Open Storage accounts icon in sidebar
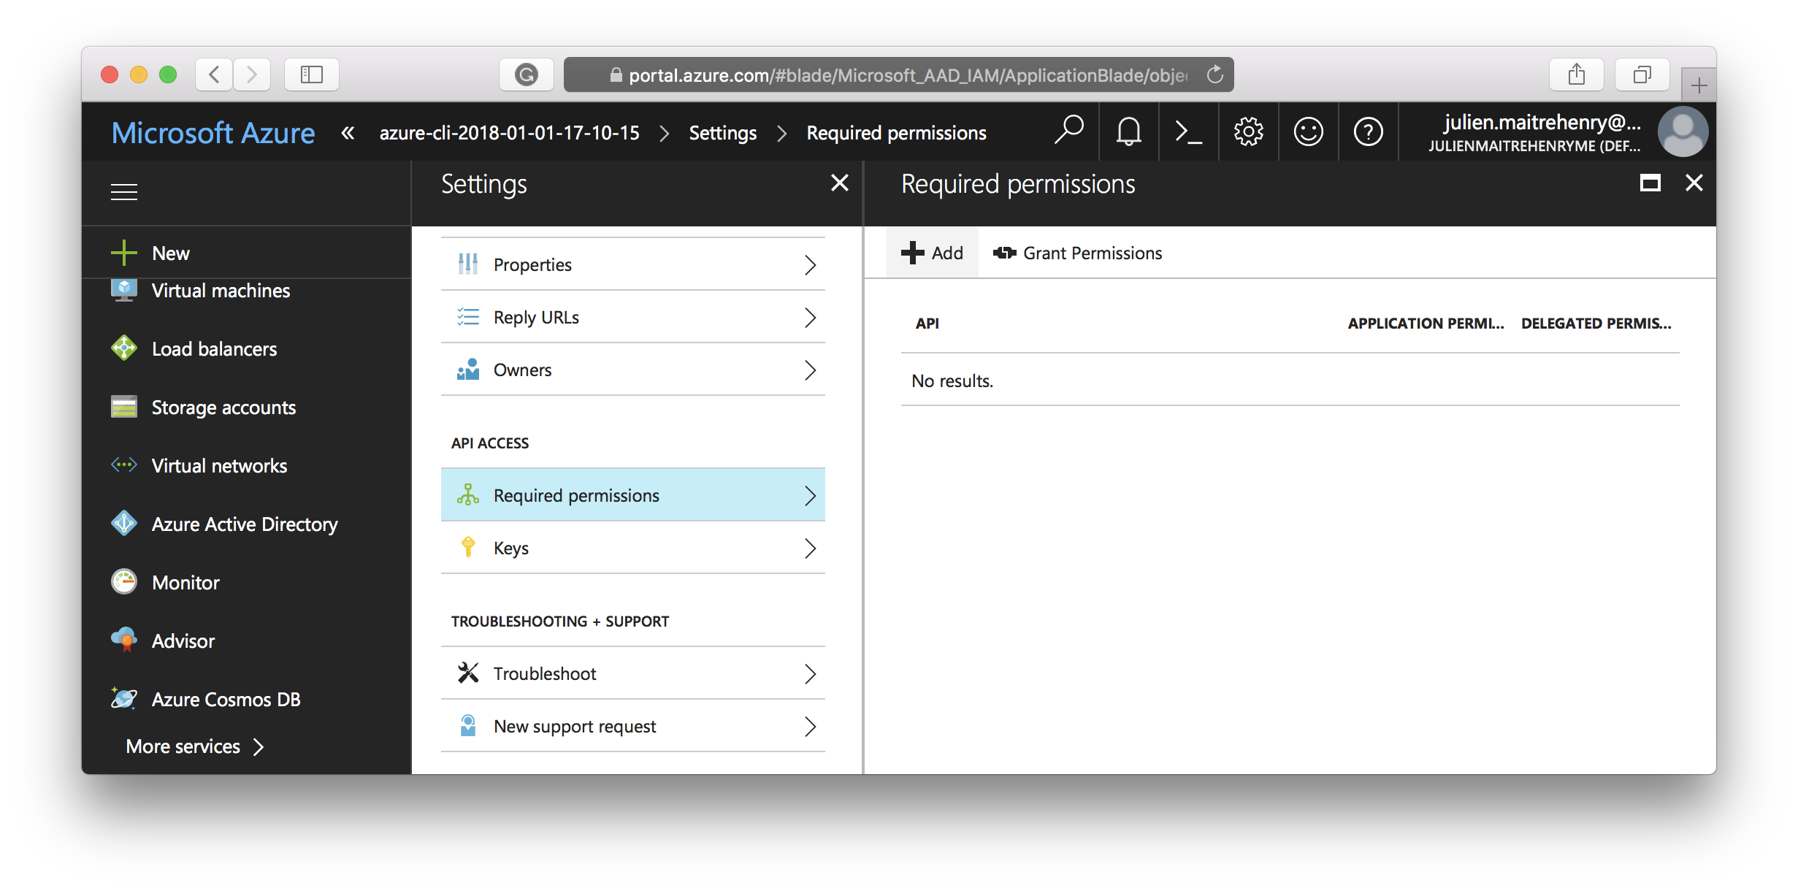1798x891 pixels. pos(123,407)
